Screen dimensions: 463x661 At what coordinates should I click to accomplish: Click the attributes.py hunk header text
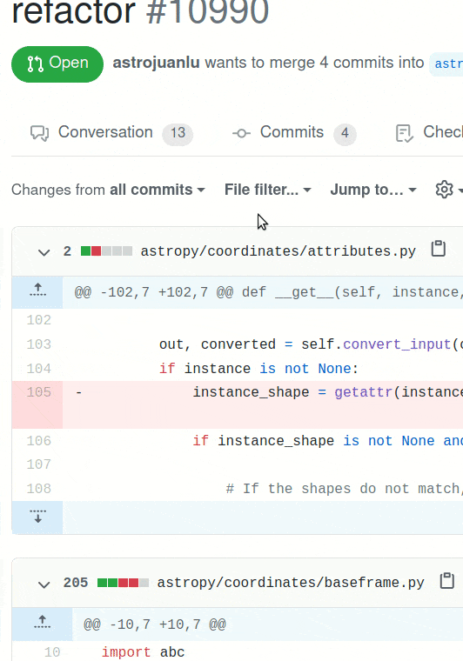[x=268, y=292]
